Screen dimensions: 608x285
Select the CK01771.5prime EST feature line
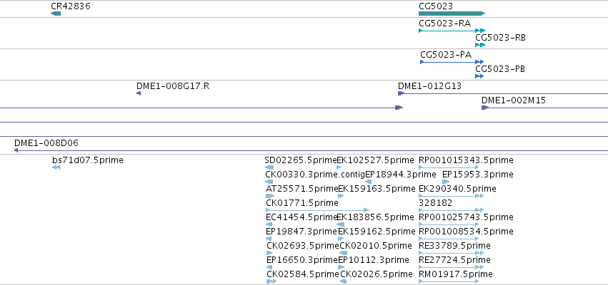[317, 210]
